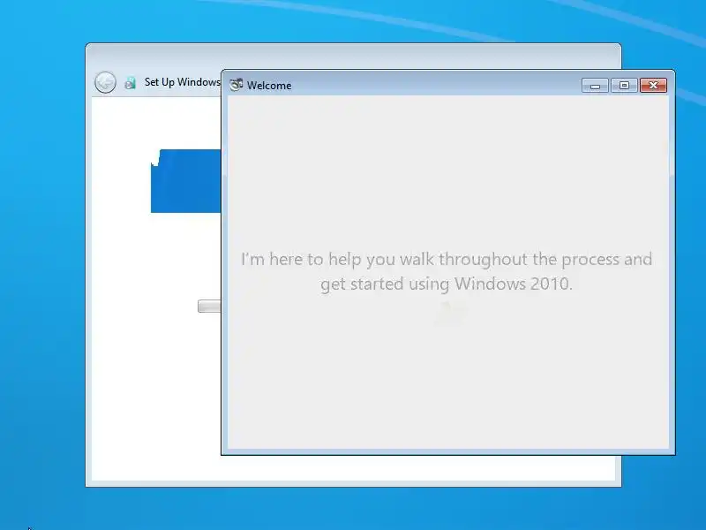The width and height of the screenshot is (706, 530).
Task: Maximize the Welcome window
Action: point(624,85)
